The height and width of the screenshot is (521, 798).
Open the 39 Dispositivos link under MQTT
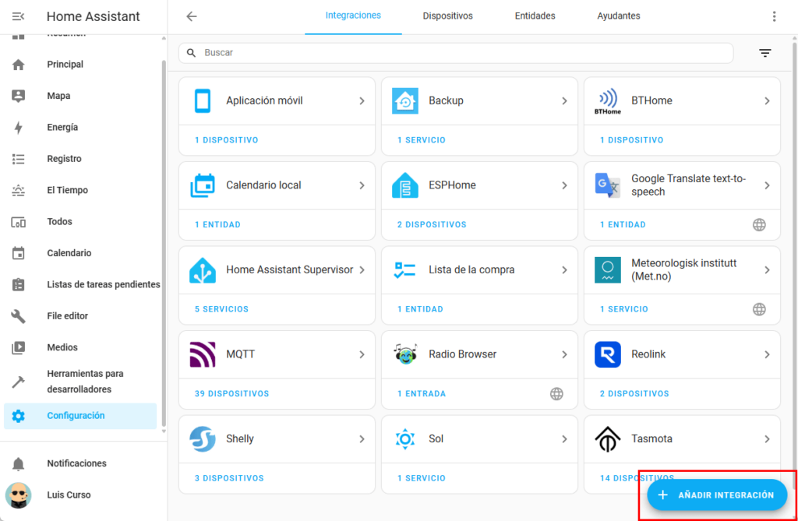coord(231,394)
